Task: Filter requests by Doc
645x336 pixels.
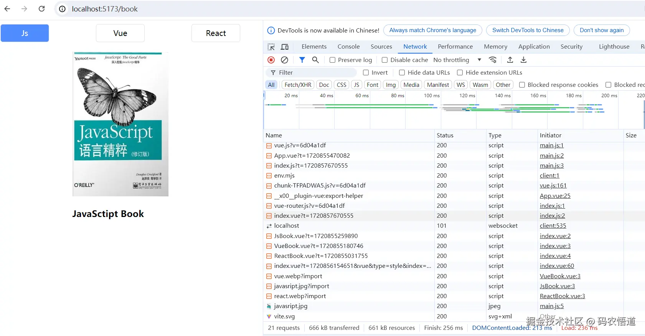Action: pyautogui.click(x=324, y=85)
